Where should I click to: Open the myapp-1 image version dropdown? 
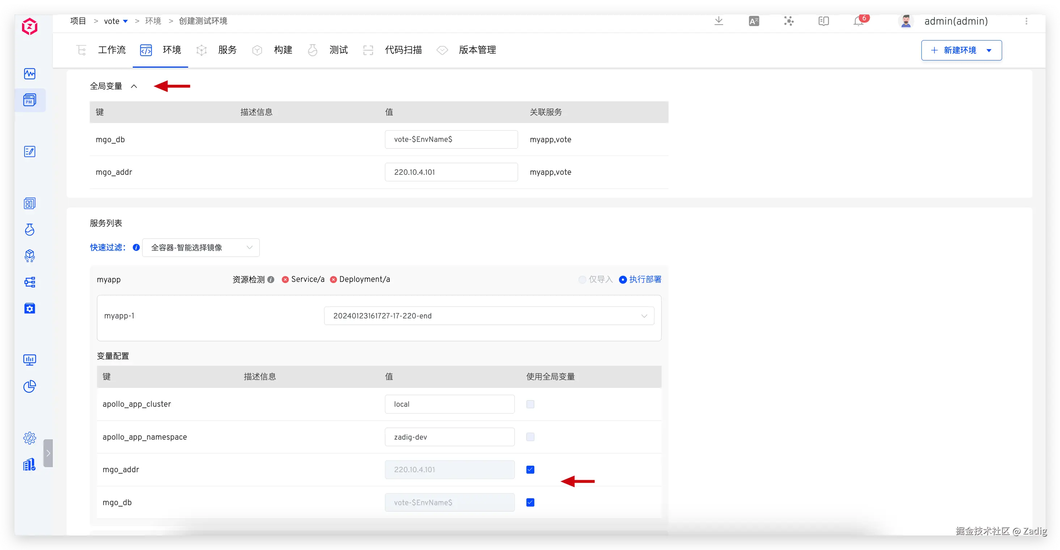pos(489,316)
